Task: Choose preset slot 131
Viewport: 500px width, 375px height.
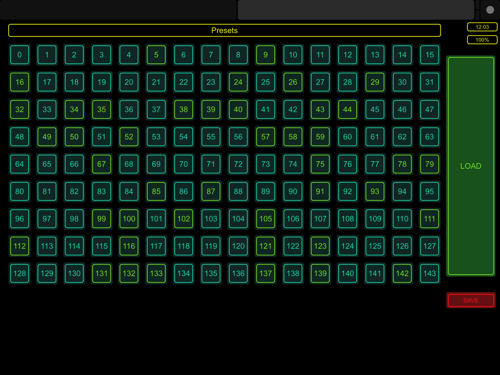Action: pyautogui.click(x=102, y=273)
